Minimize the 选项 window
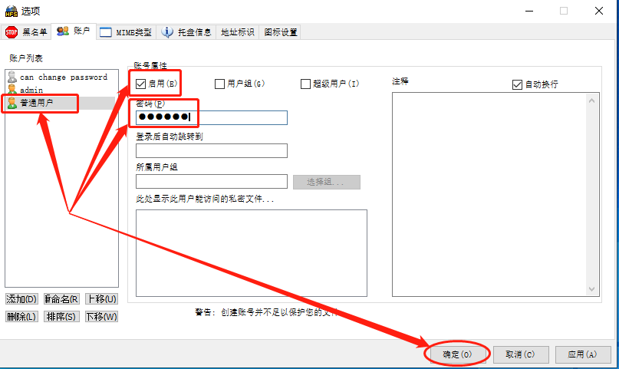Viewport: 619px width, 369px height. click(529, 11)
